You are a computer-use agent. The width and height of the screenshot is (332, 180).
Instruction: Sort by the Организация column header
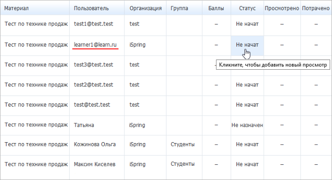[x=145, y=8]
